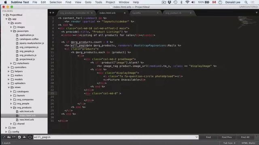Select the bin folder icon
259x145 pixels.
[x=10, y=128]
